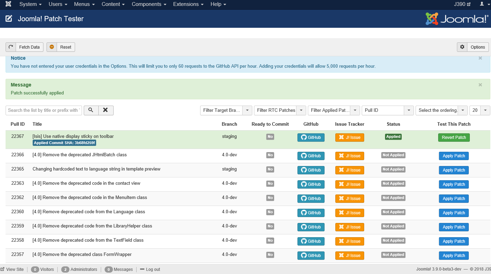Click the Options gear icon
Viewport: 491px width, 274px height.
click(462, 47)
